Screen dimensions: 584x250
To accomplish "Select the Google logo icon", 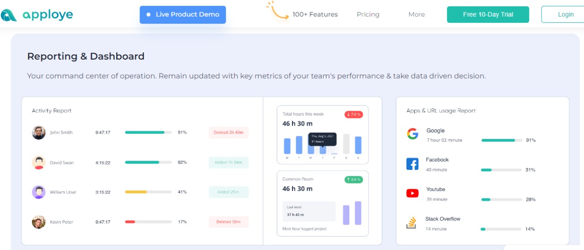I will click(412, 134).
